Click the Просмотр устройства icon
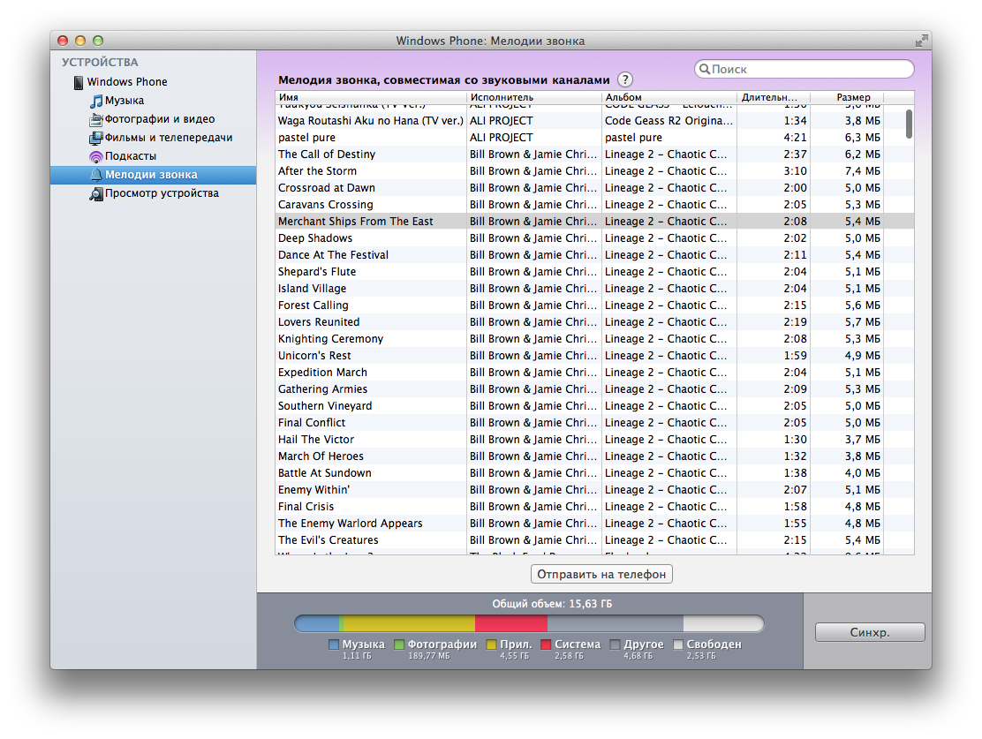Image resolution: width=982 pixels, height=739 pixels. pos(96,193)
